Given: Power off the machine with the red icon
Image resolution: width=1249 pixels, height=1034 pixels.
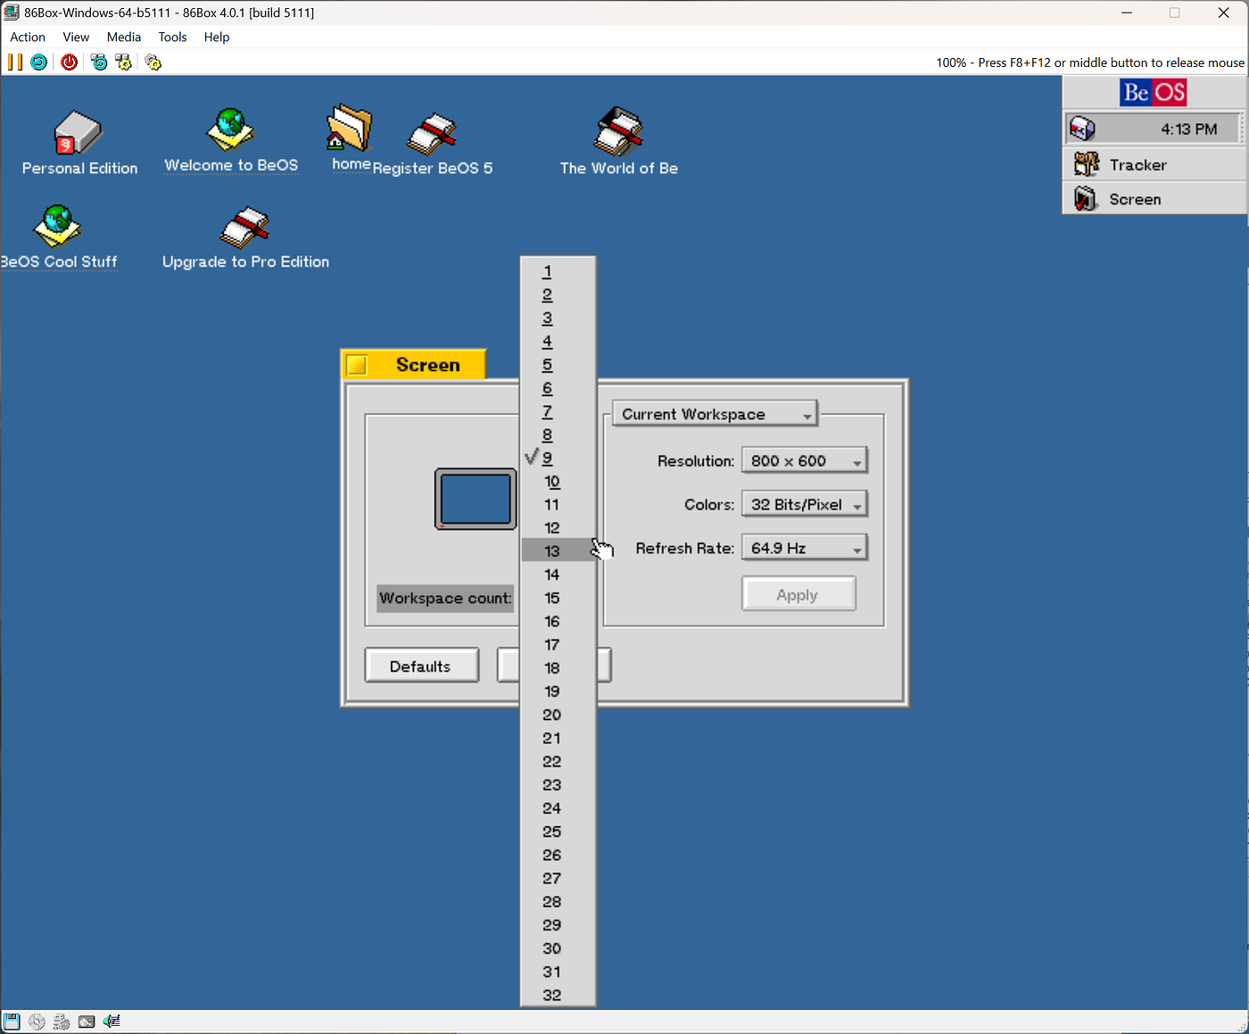Looking at the screenshot, I should pyautogui.click(x=69, y=62).
